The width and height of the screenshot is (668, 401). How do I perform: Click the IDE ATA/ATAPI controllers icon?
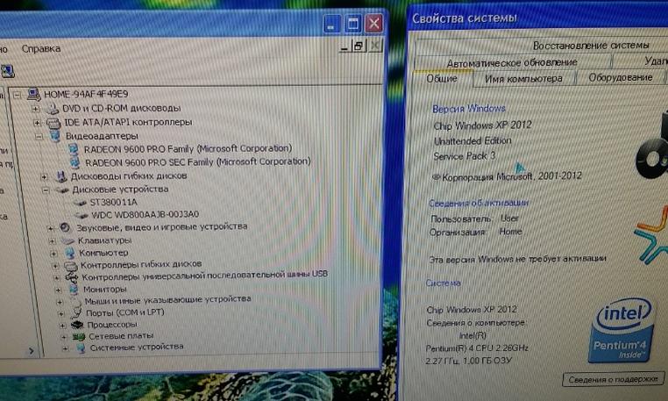tap(53, 123)
